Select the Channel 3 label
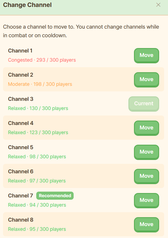 (20, 99)
